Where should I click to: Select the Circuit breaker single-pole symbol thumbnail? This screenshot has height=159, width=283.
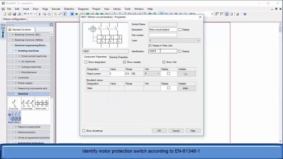14,103
